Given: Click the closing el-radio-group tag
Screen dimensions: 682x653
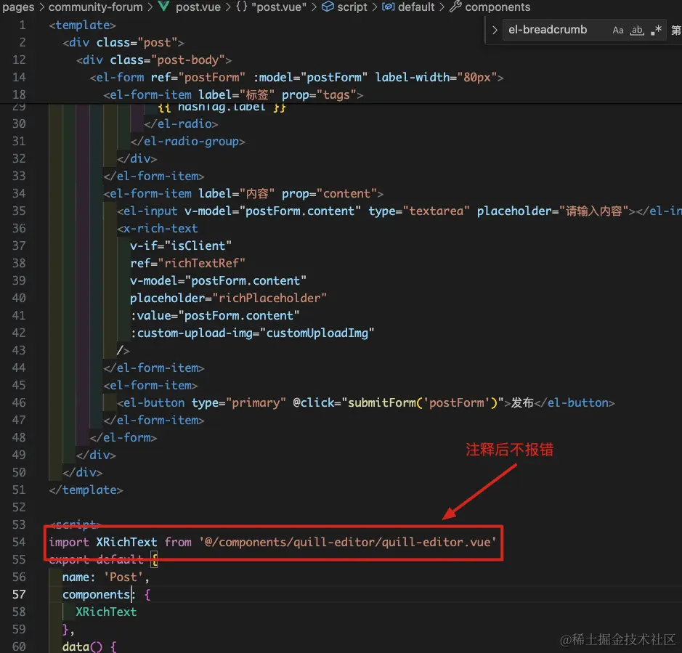Looking at the screenshot, I should click(188, 142).
